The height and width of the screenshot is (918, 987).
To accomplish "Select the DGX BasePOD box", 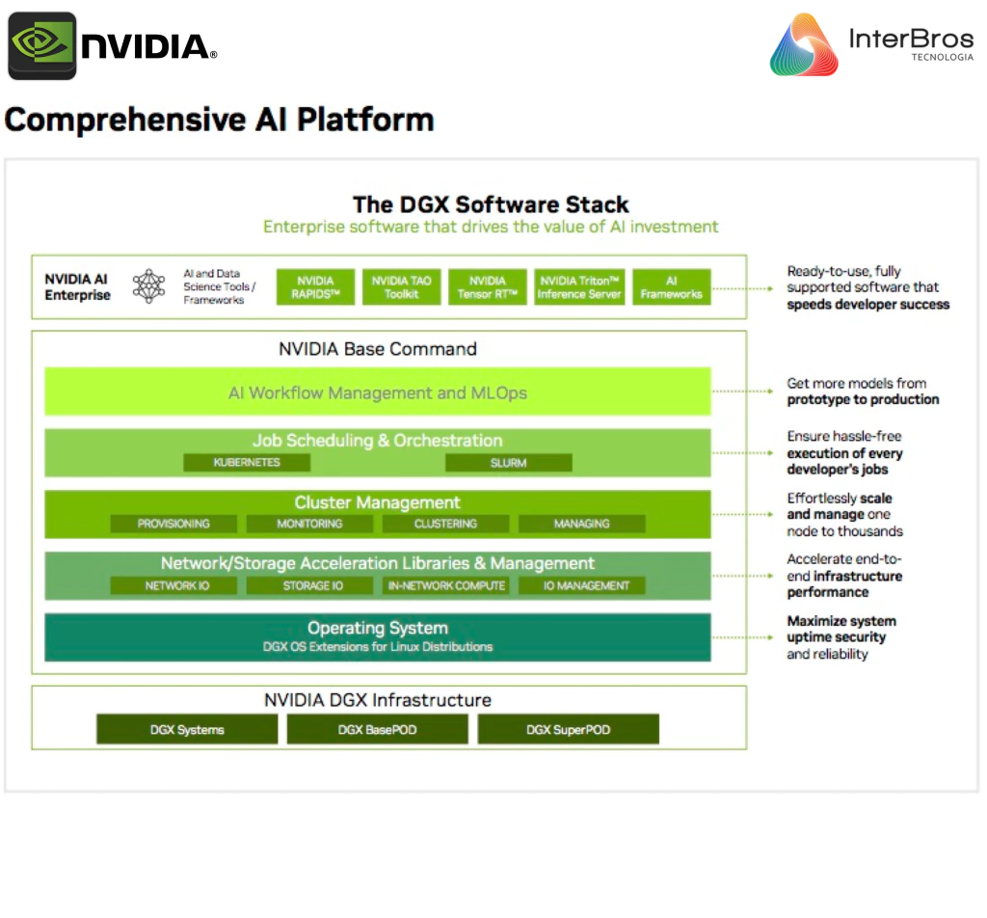I will [x=378, y=729].
